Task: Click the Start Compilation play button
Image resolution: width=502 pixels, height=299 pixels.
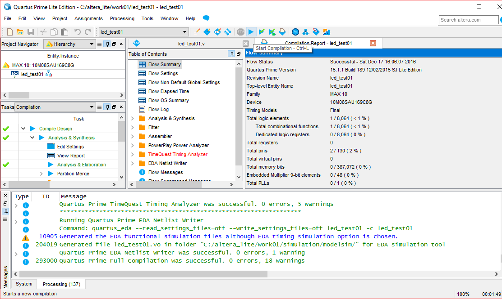Action: [x=251, y=32]
